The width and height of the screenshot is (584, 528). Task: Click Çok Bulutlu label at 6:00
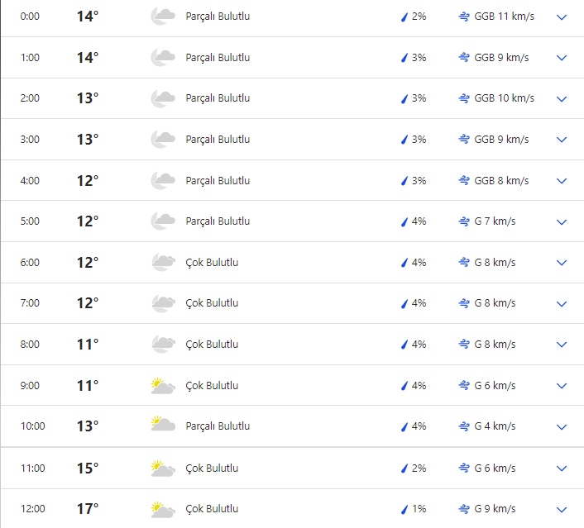click(x=212, y=263)
